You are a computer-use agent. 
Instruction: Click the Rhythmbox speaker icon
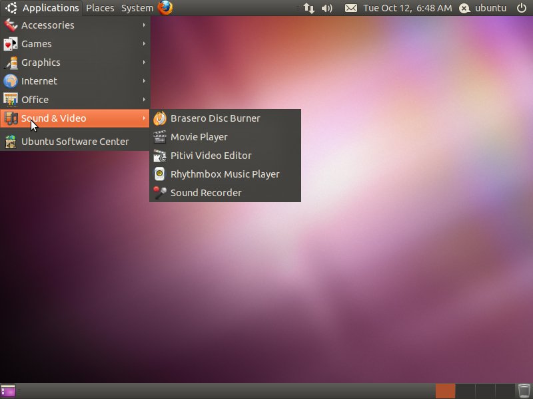click(x=159, y=174)
